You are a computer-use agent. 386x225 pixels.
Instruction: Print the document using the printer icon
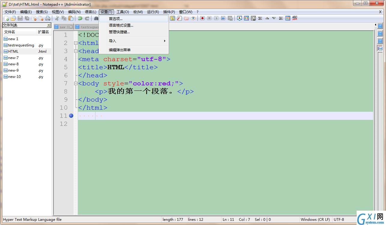(x=48, y=18)
